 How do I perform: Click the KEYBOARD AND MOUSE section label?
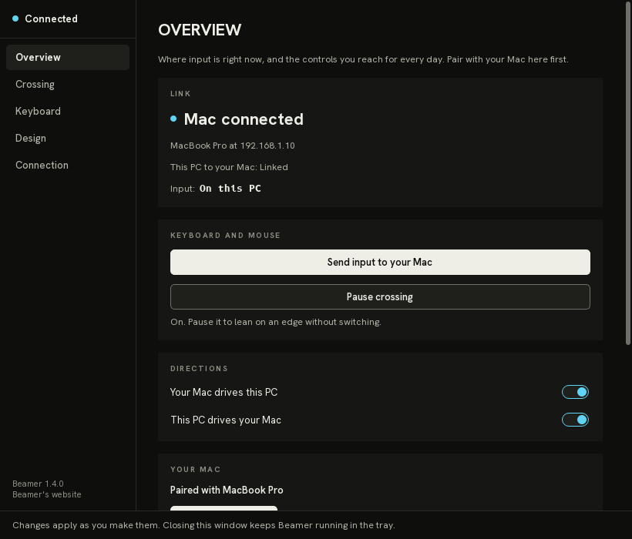[225, 235]
